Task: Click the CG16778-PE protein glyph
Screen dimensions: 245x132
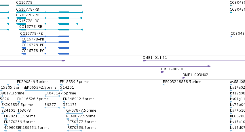Action: 45,36
